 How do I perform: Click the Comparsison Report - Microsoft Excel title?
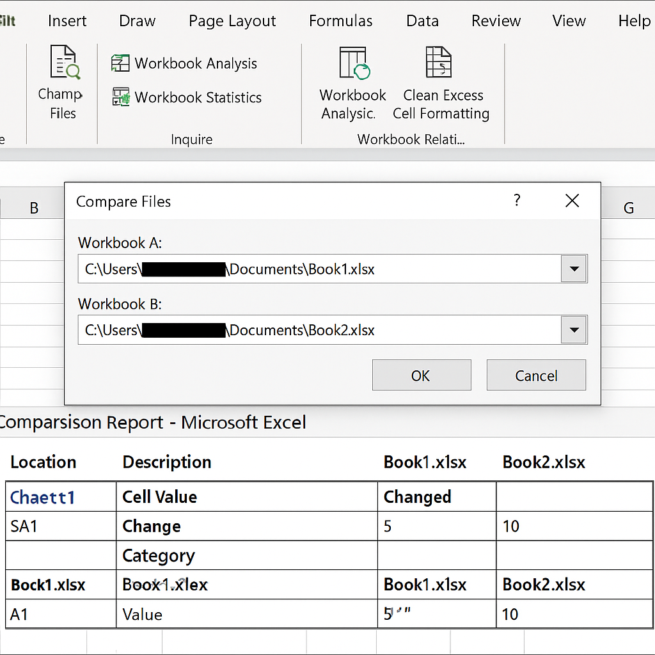153,422
